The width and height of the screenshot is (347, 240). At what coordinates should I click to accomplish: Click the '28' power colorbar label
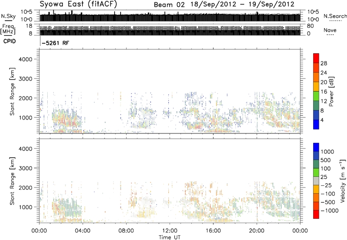click(324, 63)
